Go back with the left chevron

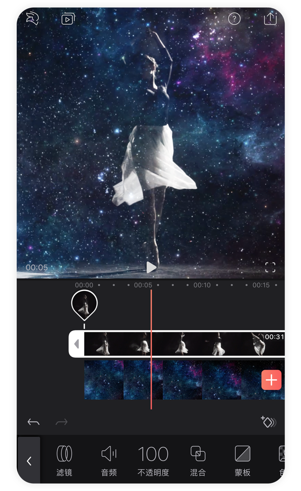tap(29, 461)
